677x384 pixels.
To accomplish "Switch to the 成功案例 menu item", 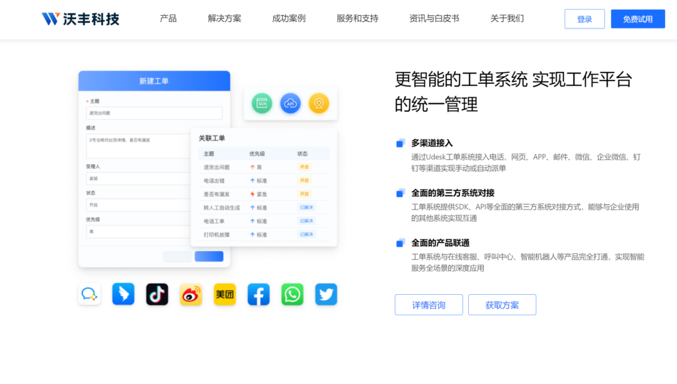I will point(288,19).
